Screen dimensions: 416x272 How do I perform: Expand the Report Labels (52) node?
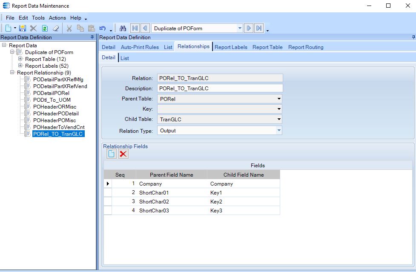(x=20, y=66)
